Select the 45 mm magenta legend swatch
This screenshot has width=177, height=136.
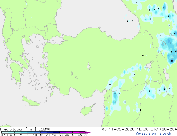(82, 132)
